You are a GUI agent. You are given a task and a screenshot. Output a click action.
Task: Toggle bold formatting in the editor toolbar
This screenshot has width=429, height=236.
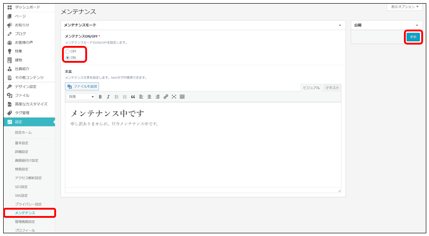coord(100,97)
